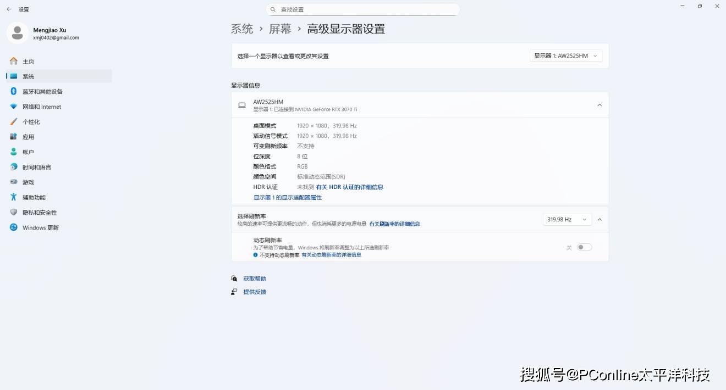Open display 1 adapter properties link

click(288, 197)
